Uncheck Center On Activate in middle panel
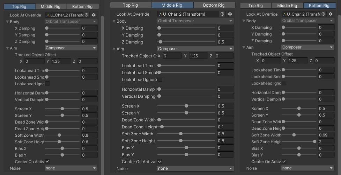Viewport: 341px width, 175px height. point(160,161)
